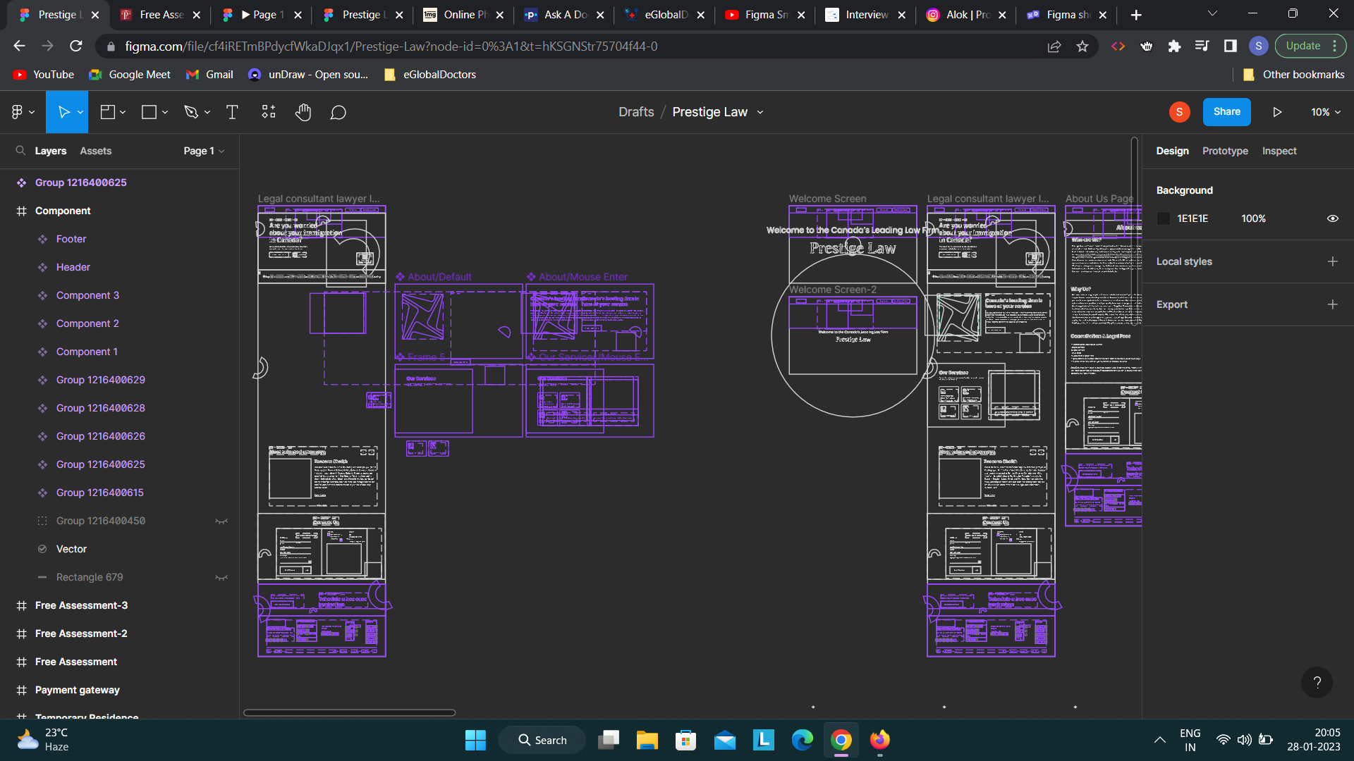Select the Move tool in toolbar
The width and height of the screenshot is (1354, 761).
coord(63,111)
